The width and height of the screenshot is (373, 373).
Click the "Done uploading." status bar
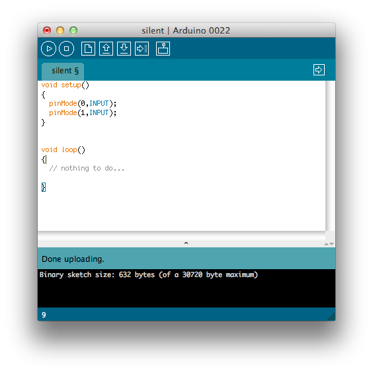click(186, 259)
